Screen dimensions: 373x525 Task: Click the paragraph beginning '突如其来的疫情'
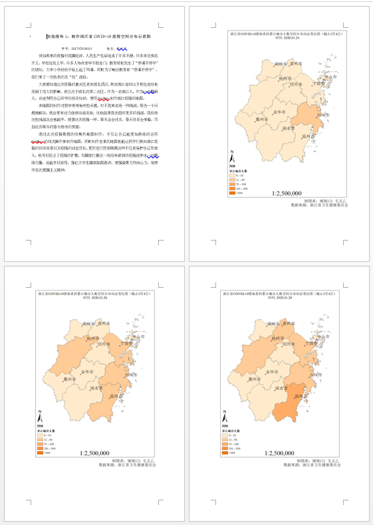click(95, 66)
